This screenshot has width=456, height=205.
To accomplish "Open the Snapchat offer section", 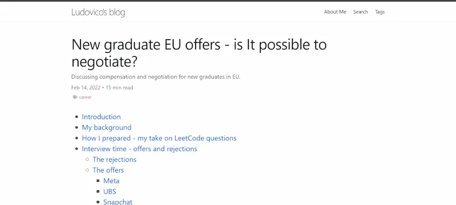I will (118, 202).
